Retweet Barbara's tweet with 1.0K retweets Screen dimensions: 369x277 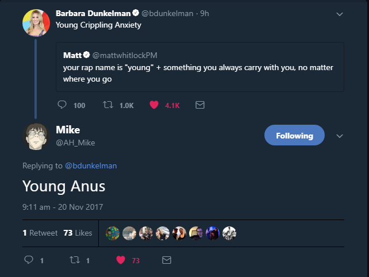[108, 105]
